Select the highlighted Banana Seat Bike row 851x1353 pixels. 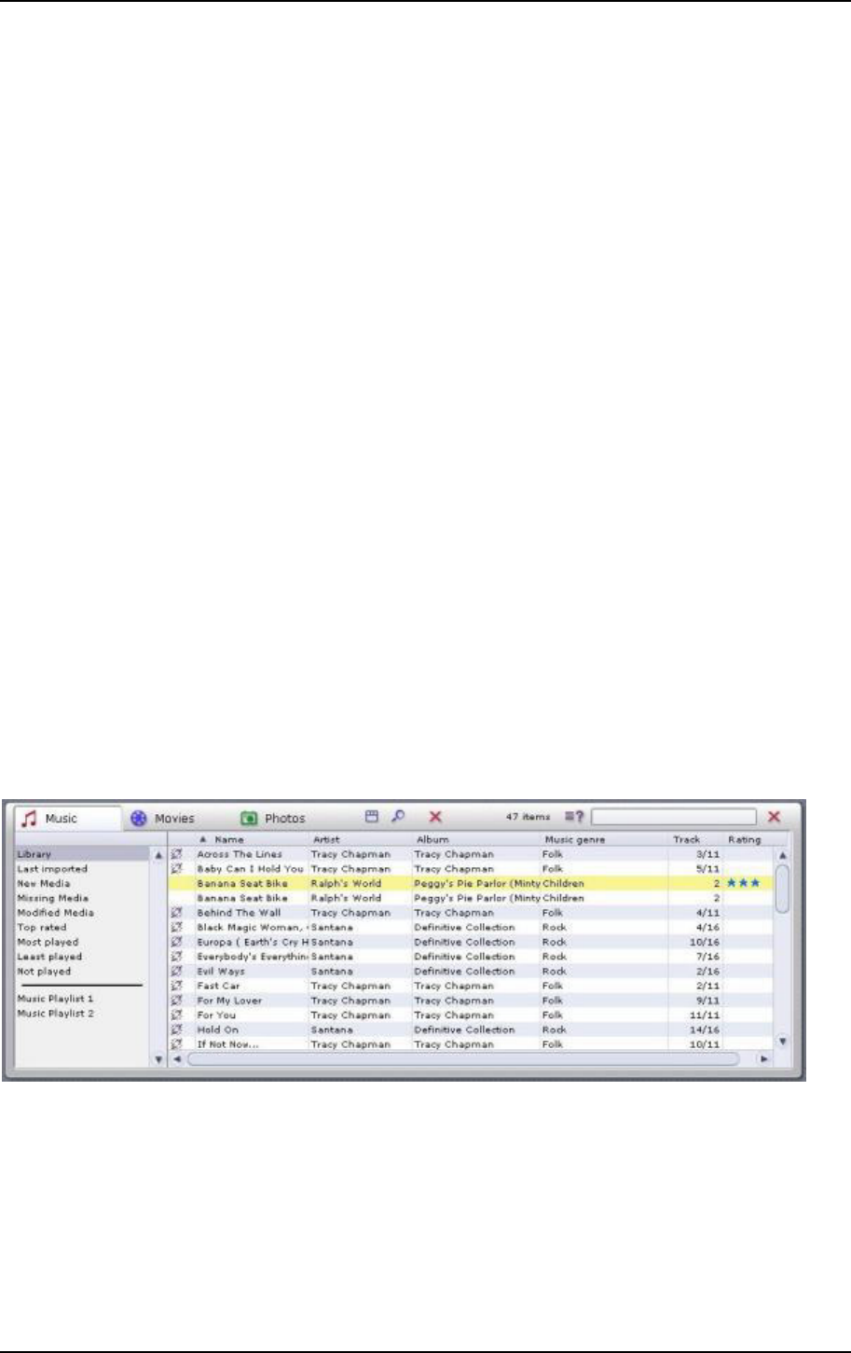pos(471,883)
